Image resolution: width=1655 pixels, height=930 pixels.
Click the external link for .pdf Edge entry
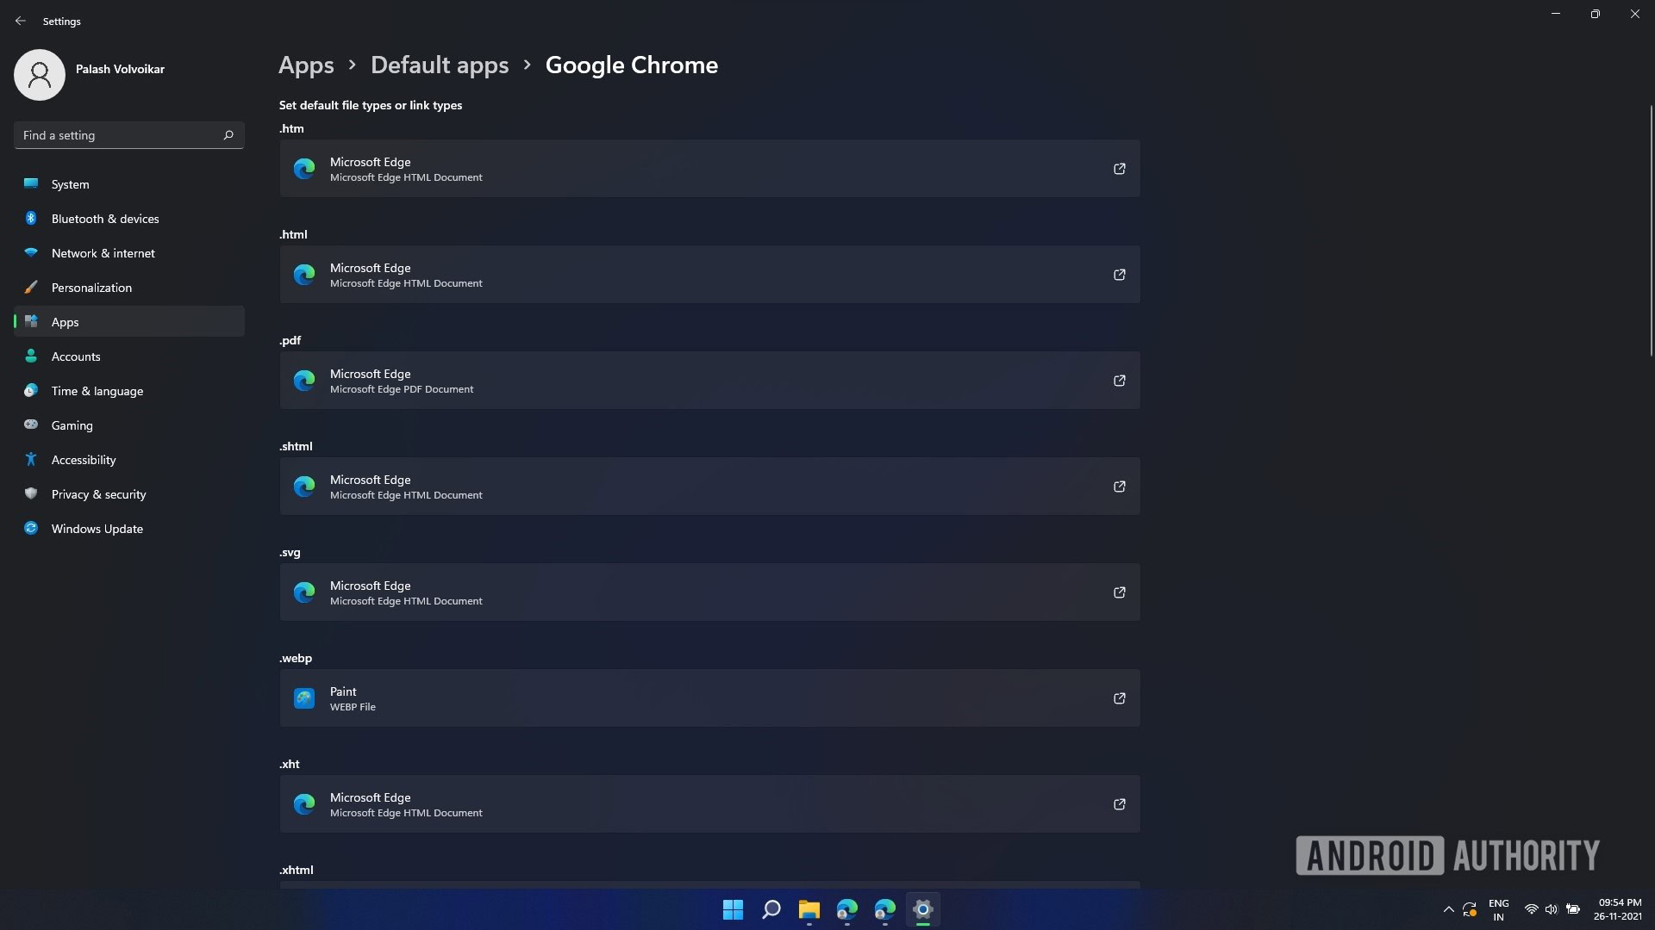[x=1119, y=379]
